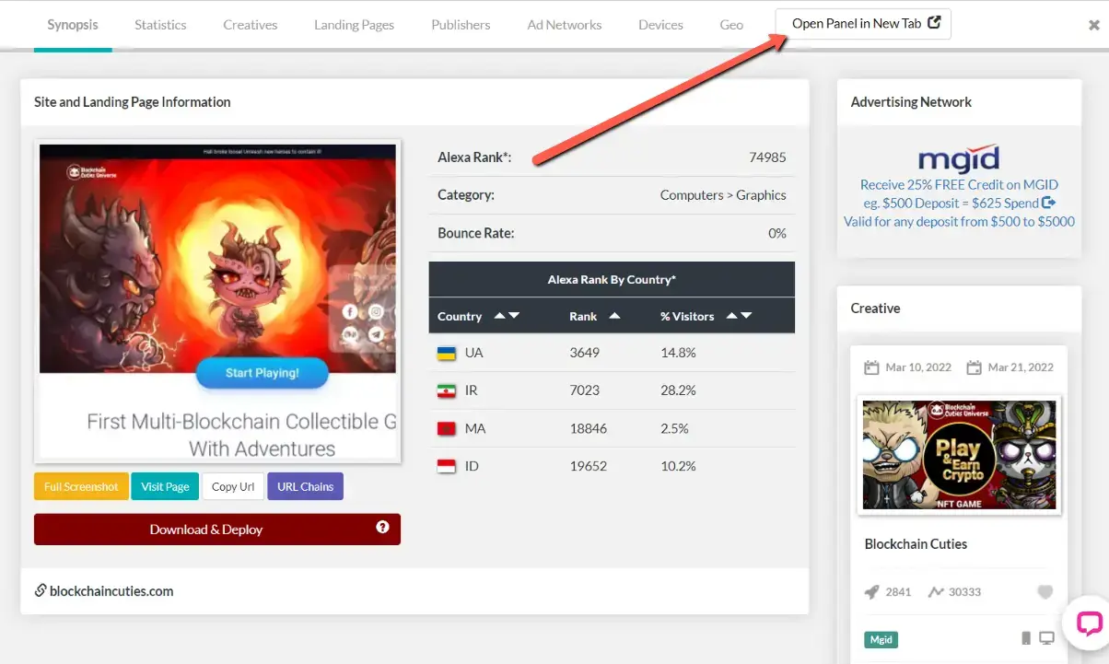The width and height of the screenshot is (1109, 664).
Task: View the Ad Networks tab
Action: click(x=565, y=25)
